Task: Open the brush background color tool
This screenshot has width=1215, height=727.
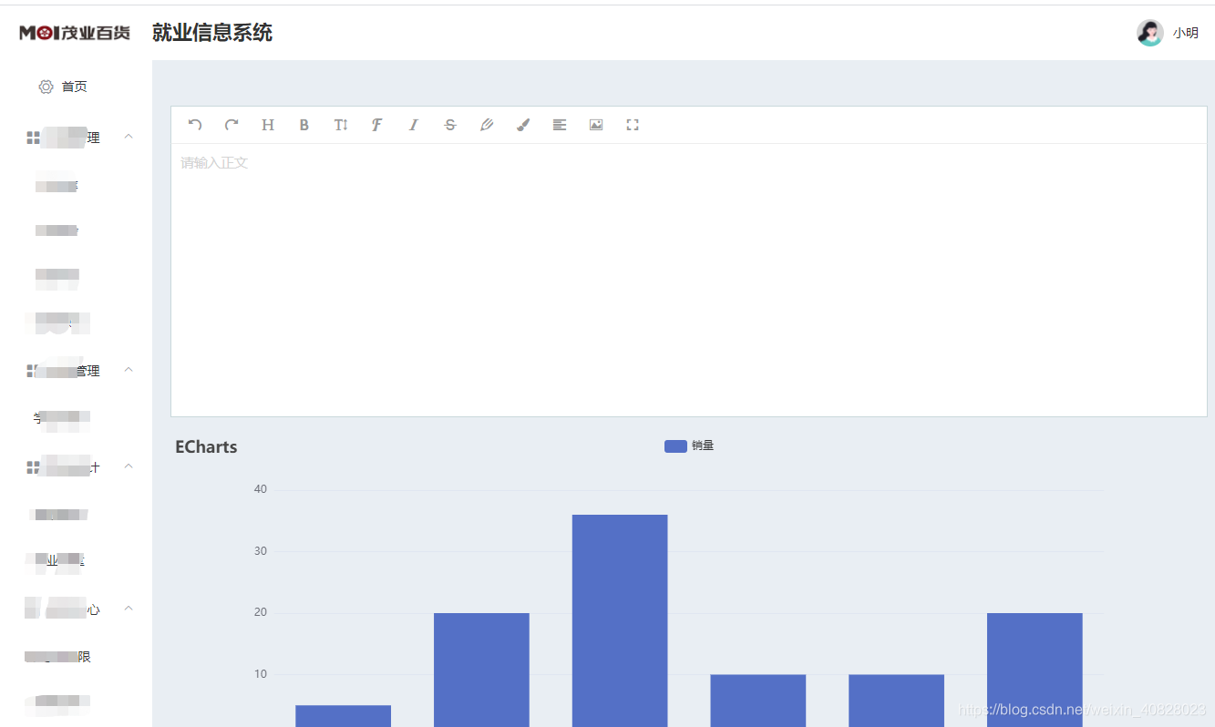Action: [x=523, y=125]
